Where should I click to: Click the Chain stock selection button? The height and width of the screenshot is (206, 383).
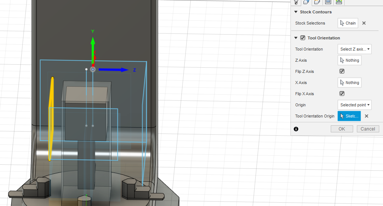(348, 23)
